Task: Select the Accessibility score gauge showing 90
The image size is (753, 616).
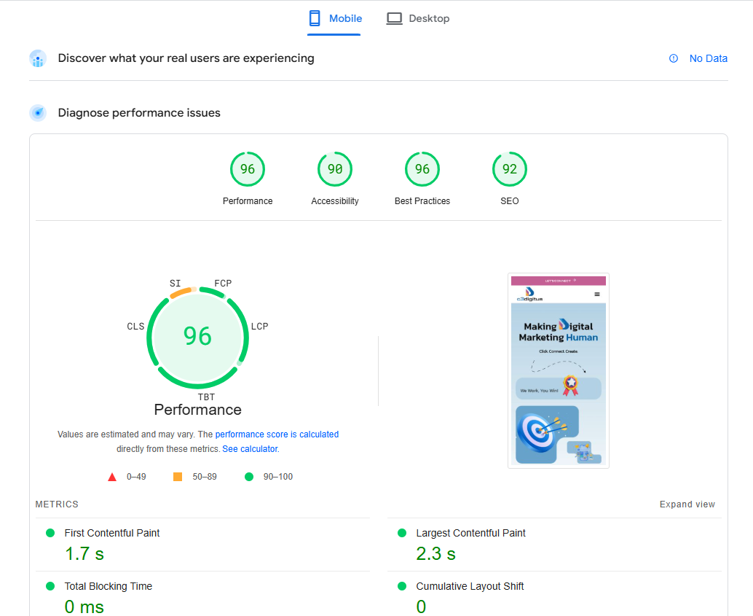Action: coord(335,168)
